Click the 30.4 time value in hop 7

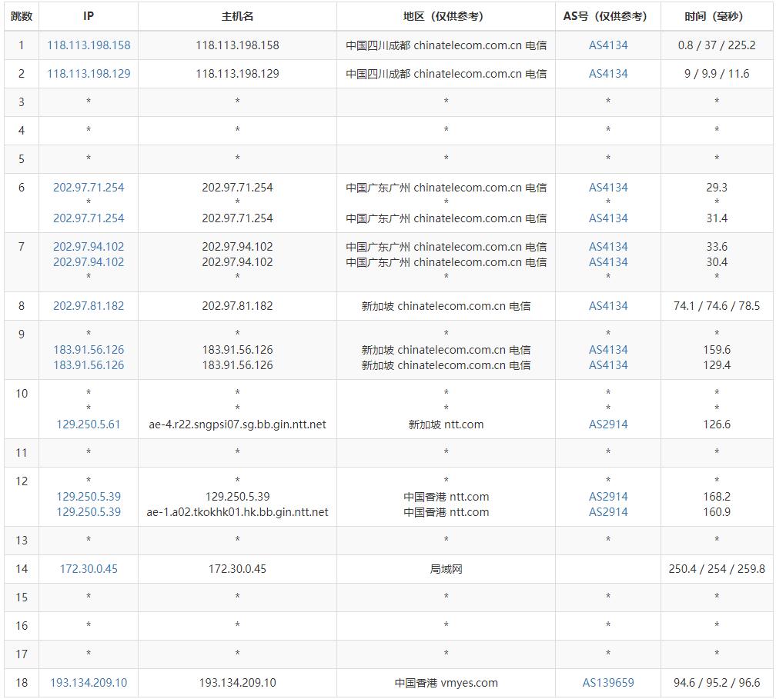(x=717, y=262)
